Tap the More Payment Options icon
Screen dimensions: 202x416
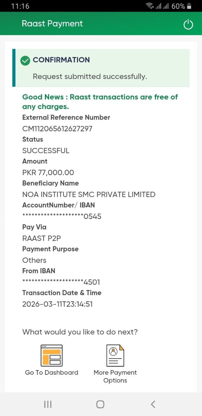(x=115, y=356)
